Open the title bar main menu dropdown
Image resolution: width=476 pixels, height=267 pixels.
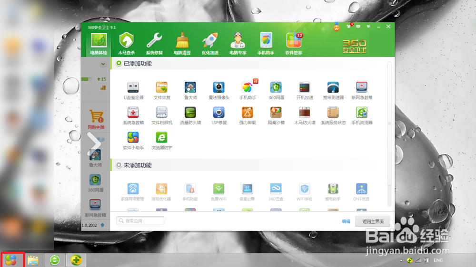[368, 27]
